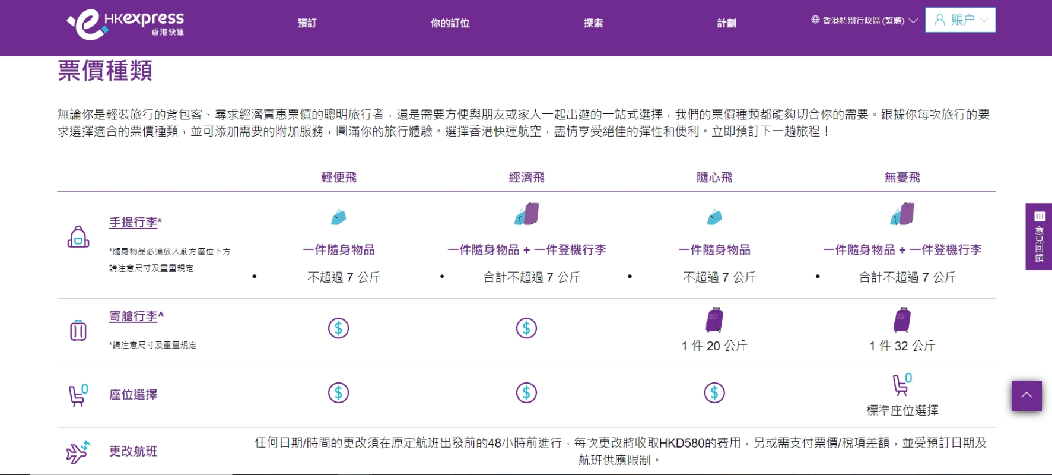The height and width of the screenshot is (475, 1052).
Task: Open the 探索 navigation menu
Action: (593, 23)
